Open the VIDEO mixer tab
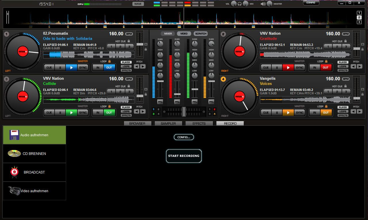 [184, 33]
